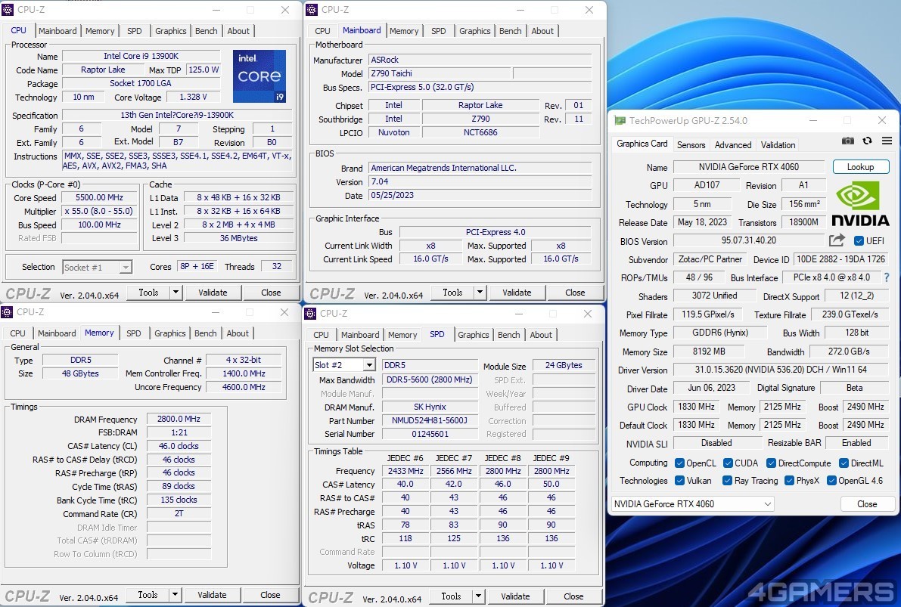Click the Cores field 8P + 16E
Viewport: 901px width, 607px height.
coord(197,266)
